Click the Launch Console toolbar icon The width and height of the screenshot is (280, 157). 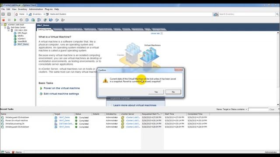point(45,20)
